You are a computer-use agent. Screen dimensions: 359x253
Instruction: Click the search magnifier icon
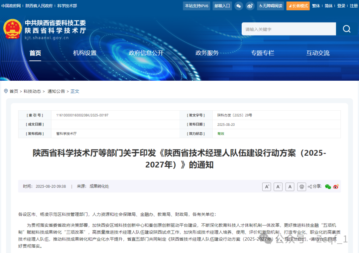click(347, 29)
